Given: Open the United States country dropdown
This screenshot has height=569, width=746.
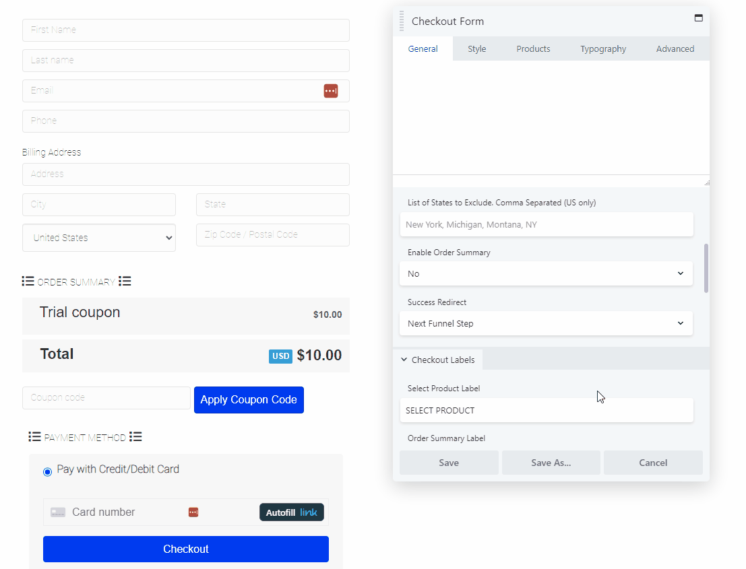Looking at the screenshot, I should coord(98,238).
